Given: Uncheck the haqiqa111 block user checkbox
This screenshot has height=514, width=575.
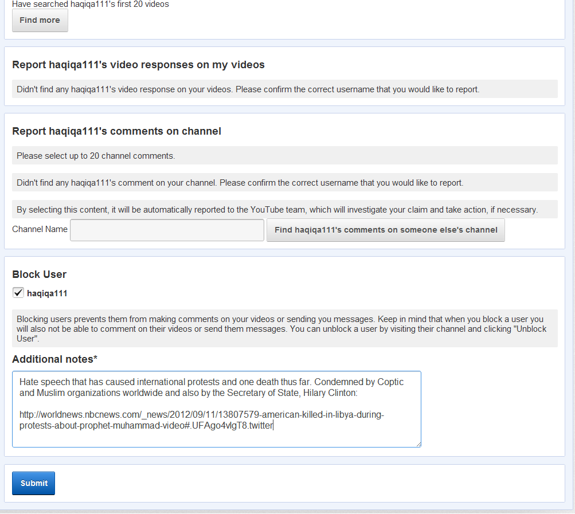Looking at the screenshot, I should point(18,293).
